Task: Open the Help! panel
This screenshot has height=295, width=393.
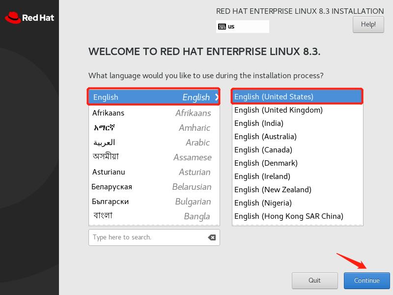Action: [368, 24]
